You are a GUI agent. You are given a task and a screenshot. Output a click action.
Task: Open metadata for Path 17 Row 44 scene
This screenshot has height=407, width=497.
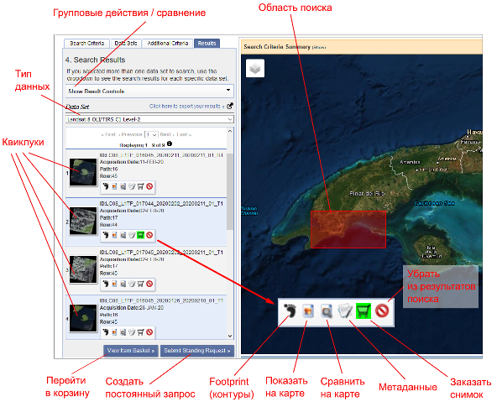(x=132, y=235)
